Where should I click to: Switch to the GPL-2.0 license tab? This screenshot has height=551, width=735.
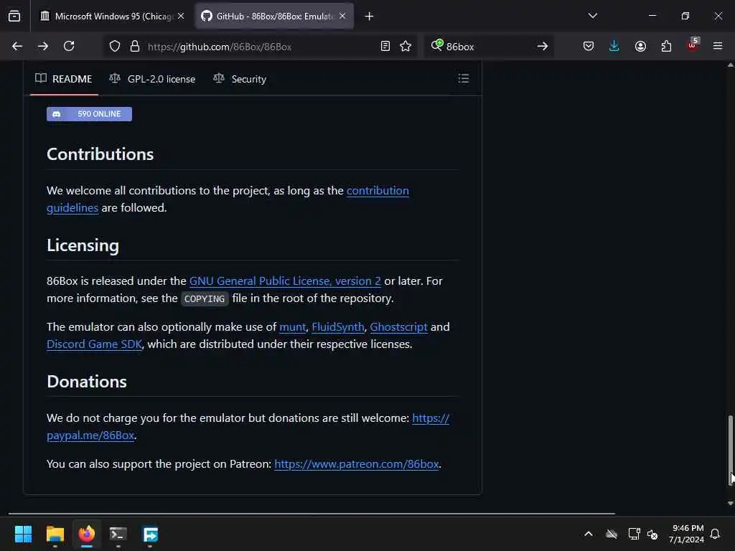pyautogui.click(x=152, y=79)
